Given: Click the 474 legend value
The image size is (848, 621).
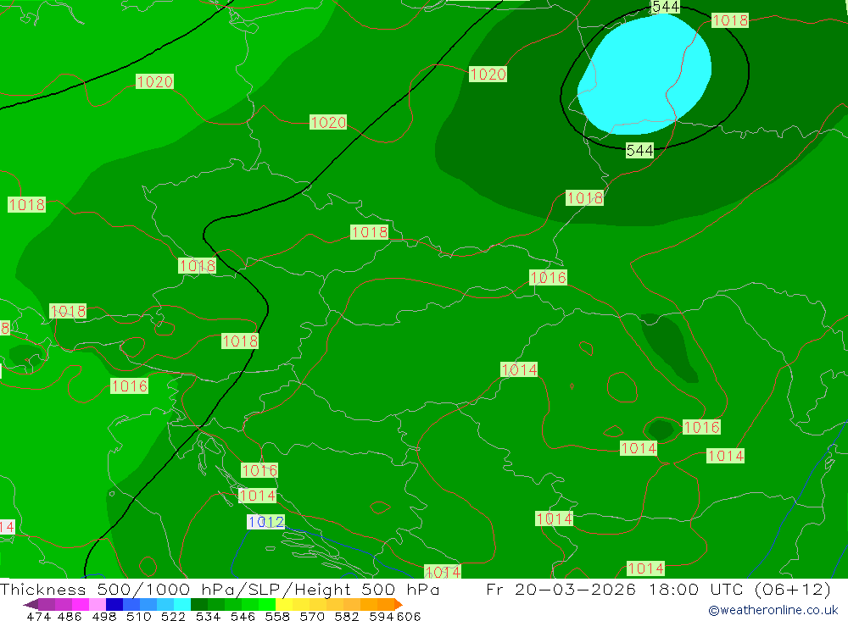Looking at the screenshot, I should click(38, 616).
